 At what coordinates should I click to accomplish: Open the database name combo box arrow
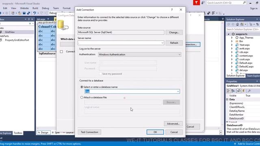pyautogui.click(x=178, y=91)
